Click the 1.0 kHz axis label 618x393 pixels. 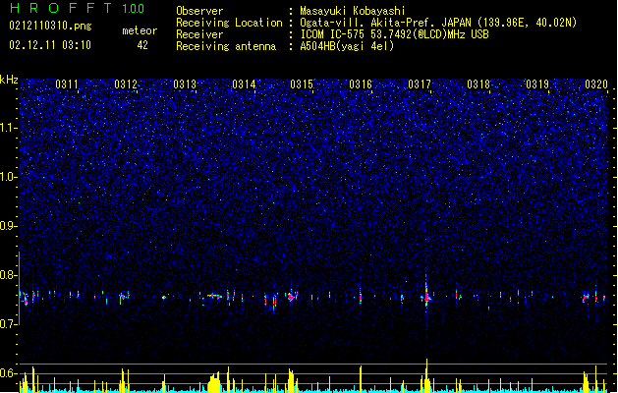9,177
